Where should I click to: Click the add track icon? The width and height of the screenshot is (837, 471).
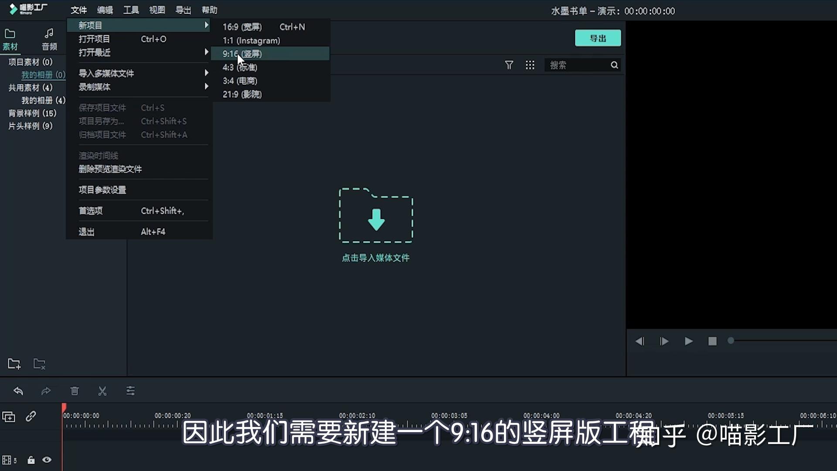(x=9, y=417)
